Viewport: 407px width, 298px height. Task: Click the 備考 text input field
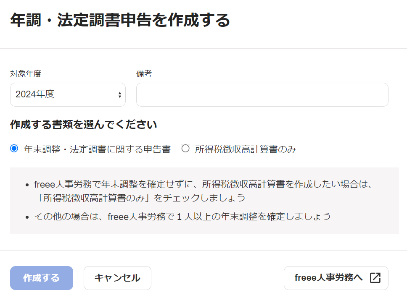[x=262, y=94]
